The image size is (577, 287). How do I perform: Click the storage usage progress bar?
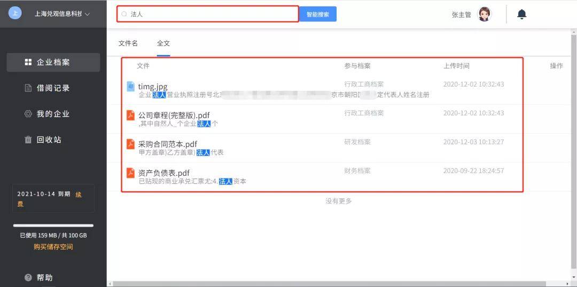coord(53,226)
